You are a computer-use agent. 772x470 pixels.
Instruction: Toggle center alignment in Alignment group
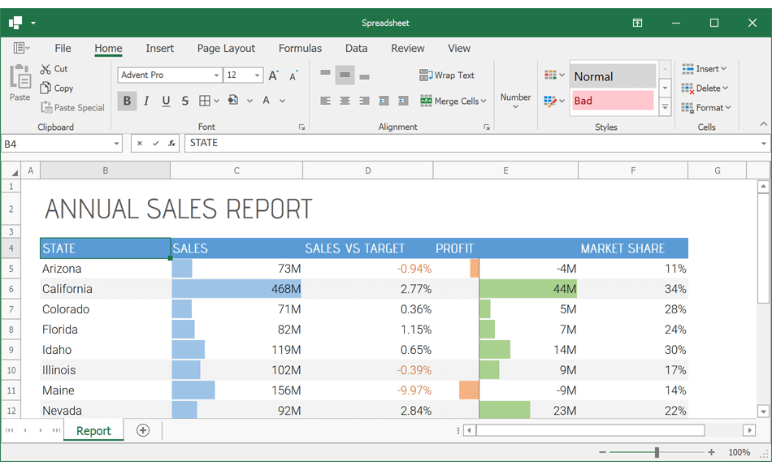click(x=344, y=101)
